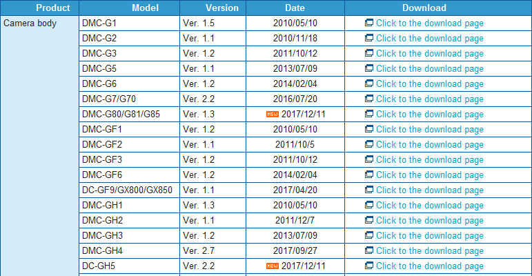
Task: Select the DMC-G7/G70 model cell
Action: pos(129,99)
